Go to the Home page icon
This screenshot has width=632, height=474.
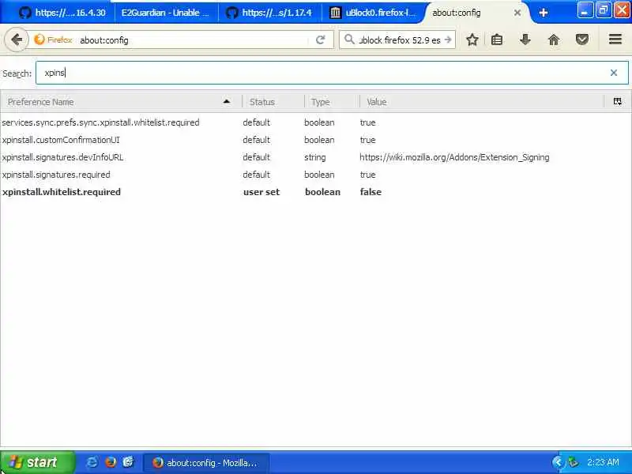pos(554,39)
